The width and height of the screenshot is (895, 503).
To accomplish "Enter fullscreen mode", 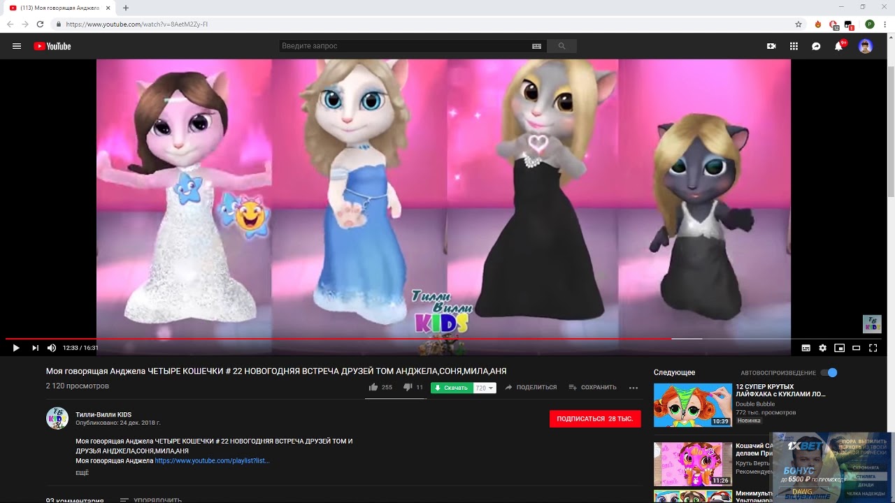I will [x=873, y=348].
